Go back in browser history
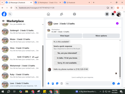 click(2, 8)
